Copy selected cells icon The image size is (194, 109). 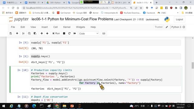(29, 33)
